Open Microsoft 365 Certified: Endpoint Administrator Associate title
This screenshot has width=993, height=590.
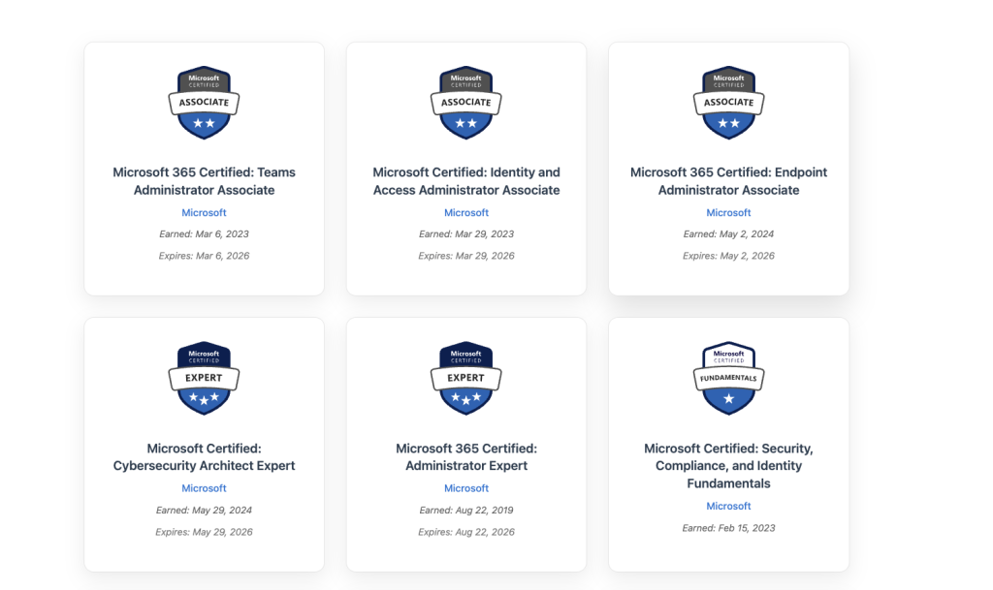728,181
